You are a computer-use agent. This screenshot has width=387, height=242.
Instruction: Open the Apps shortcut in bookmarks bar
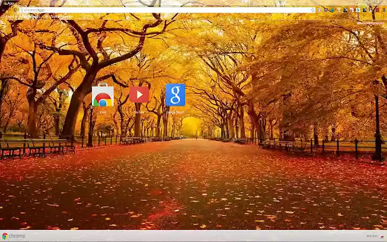point(10,17)
